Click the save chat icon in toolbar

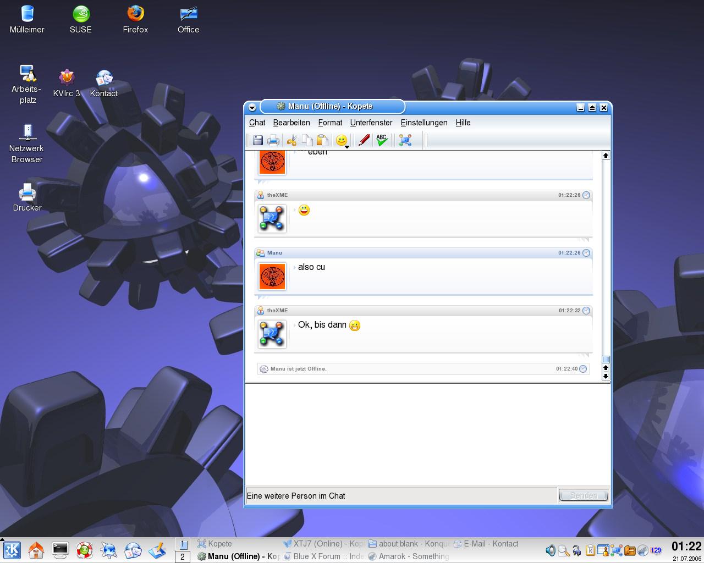click(257, 141)
